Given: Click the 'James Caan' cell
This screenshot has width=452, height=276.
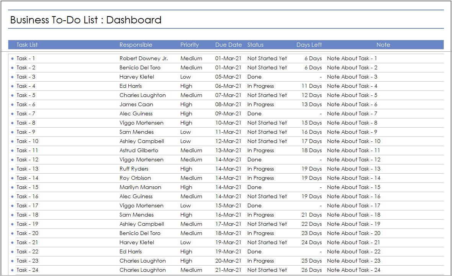Looking at the screenshot, I should click(136, 104).
